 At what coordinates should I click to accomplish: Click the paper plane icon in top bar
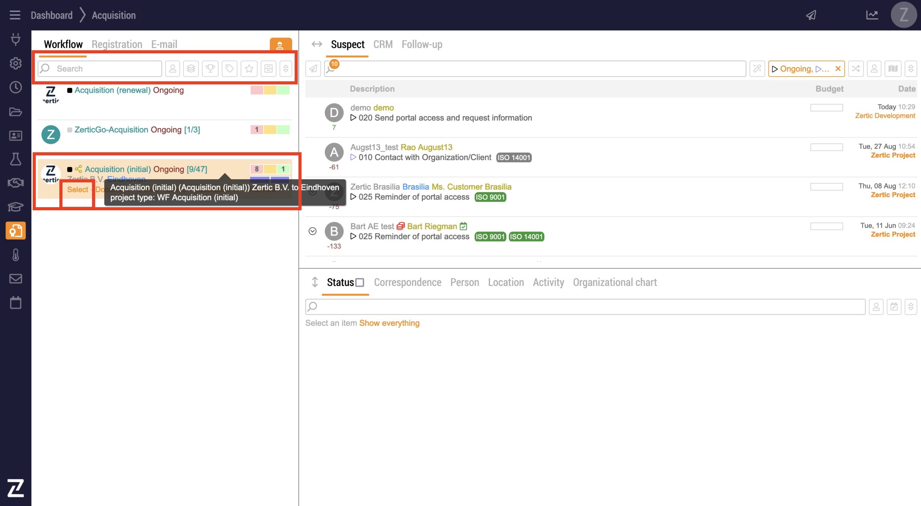(811, 15)
